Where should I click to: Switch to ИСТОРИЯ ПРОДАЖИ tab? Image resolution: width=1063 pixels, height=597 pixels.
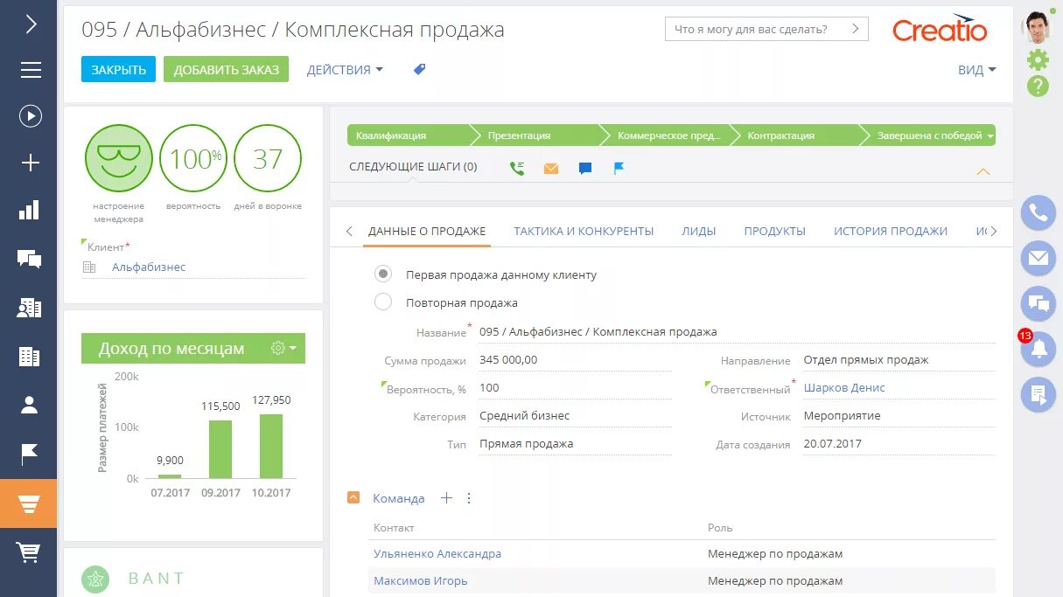(891, 232)
